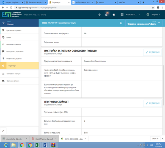Open Обявления и решения sidebar item
This screenshot has width=165, height=148.
[16, 58]
